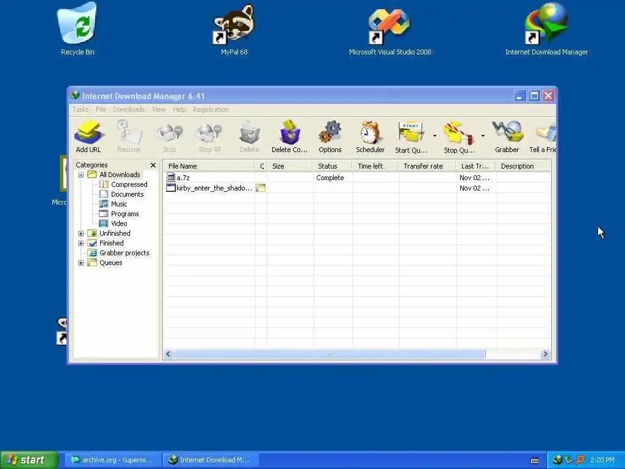
Task: Open the File menu
Action: [101, 109]
